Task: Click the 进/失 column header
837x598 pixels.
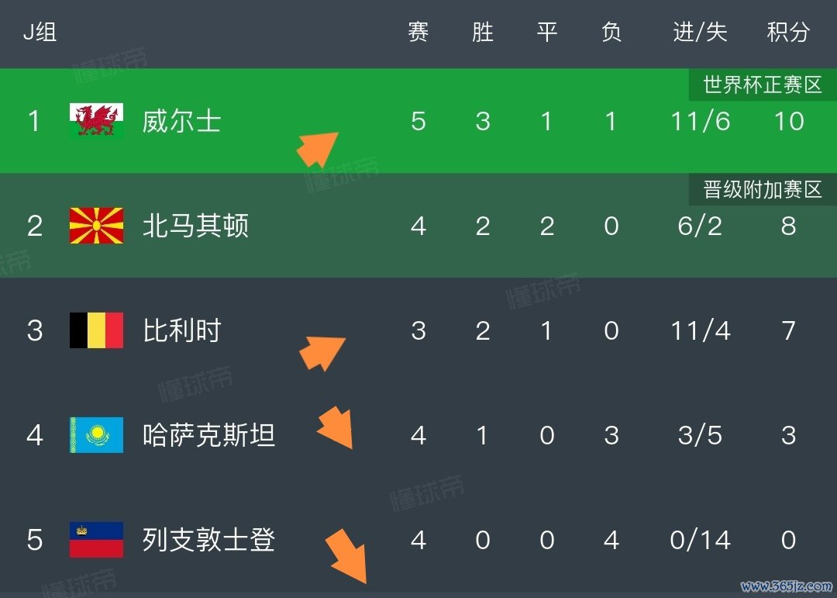Action: tap(700, 32)
